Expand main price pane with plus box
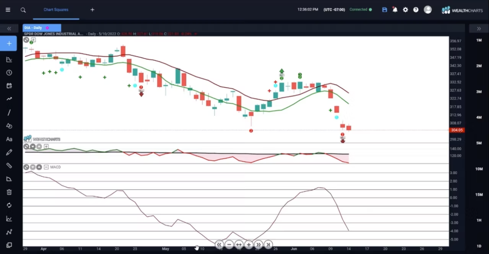 pos(33,40)
